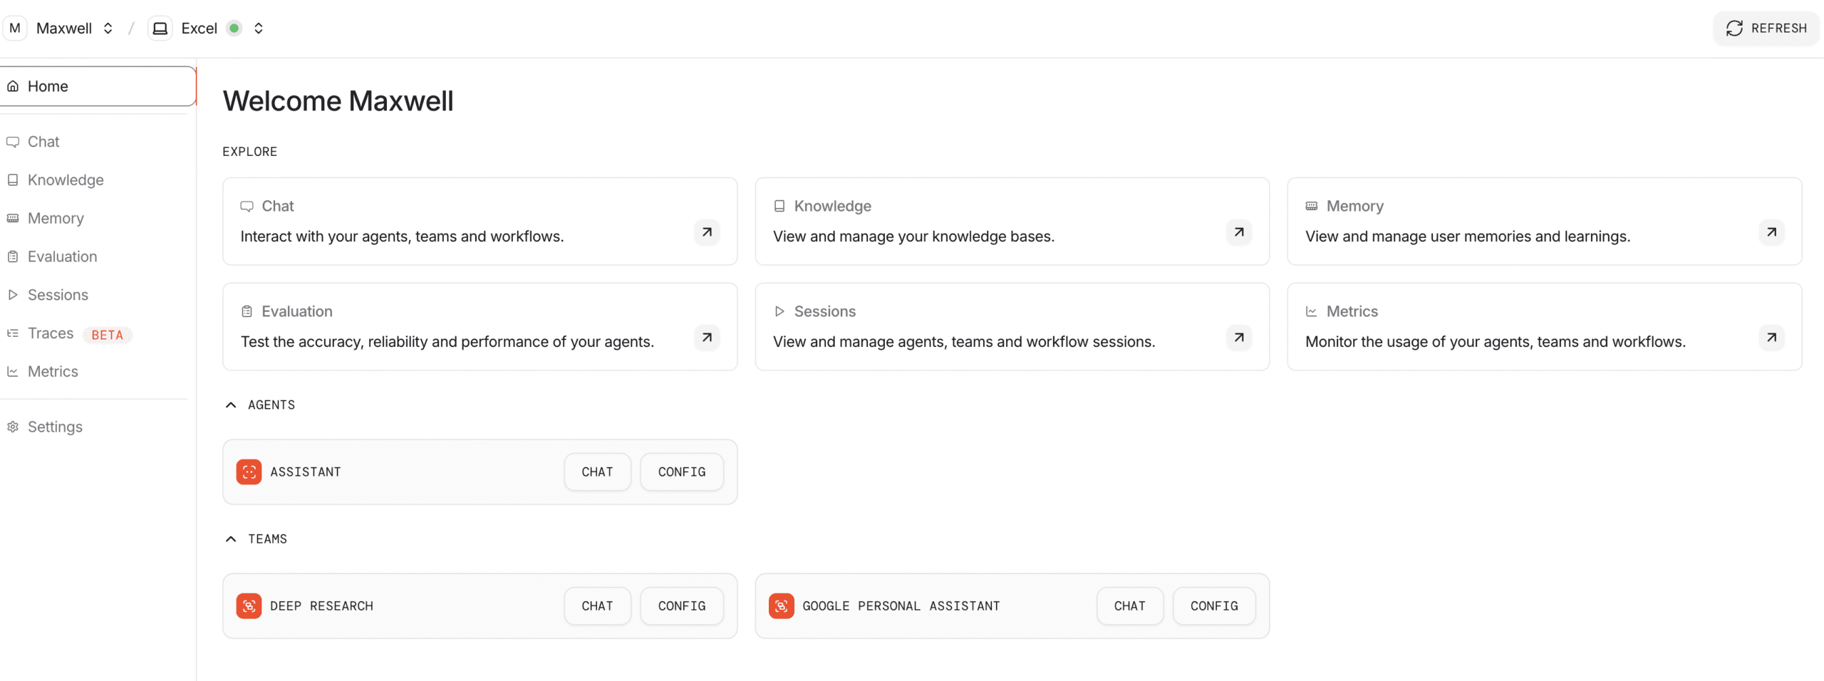
Task: Open the Chat card arrow icon
Action: pos(706,232)
